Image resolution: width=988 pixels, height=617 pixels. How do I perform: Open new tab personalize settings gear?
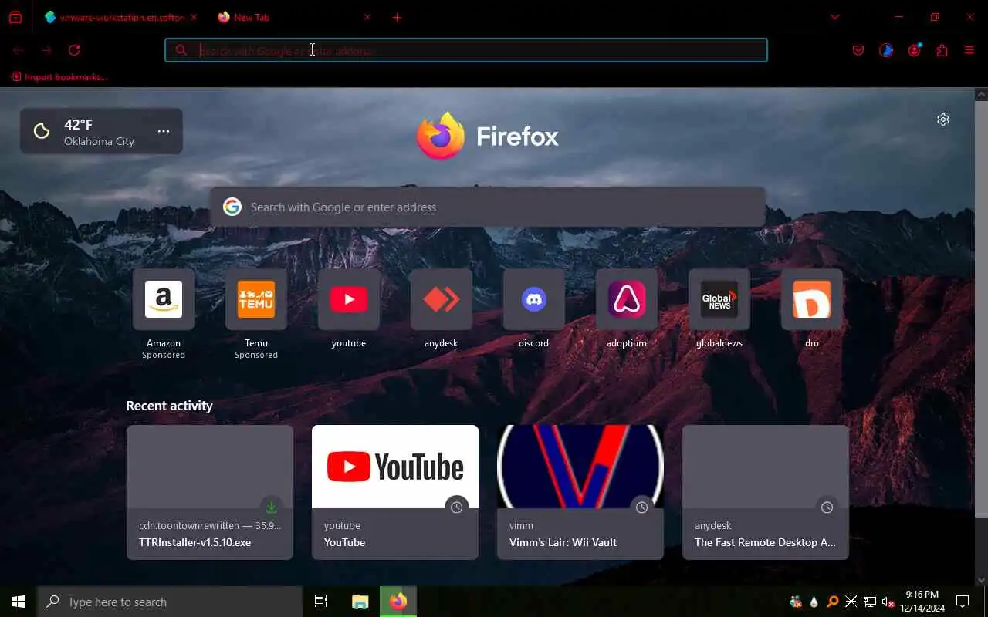[x=943, y=120]
